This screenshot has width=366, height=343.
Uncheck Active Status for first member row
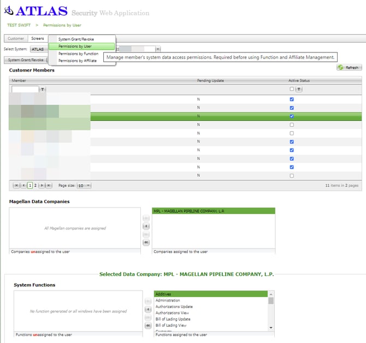tap(292, 99)
